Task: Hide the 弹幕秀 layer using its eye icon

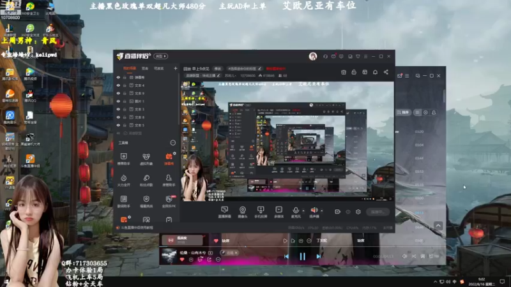Action: tap(118, 77)
